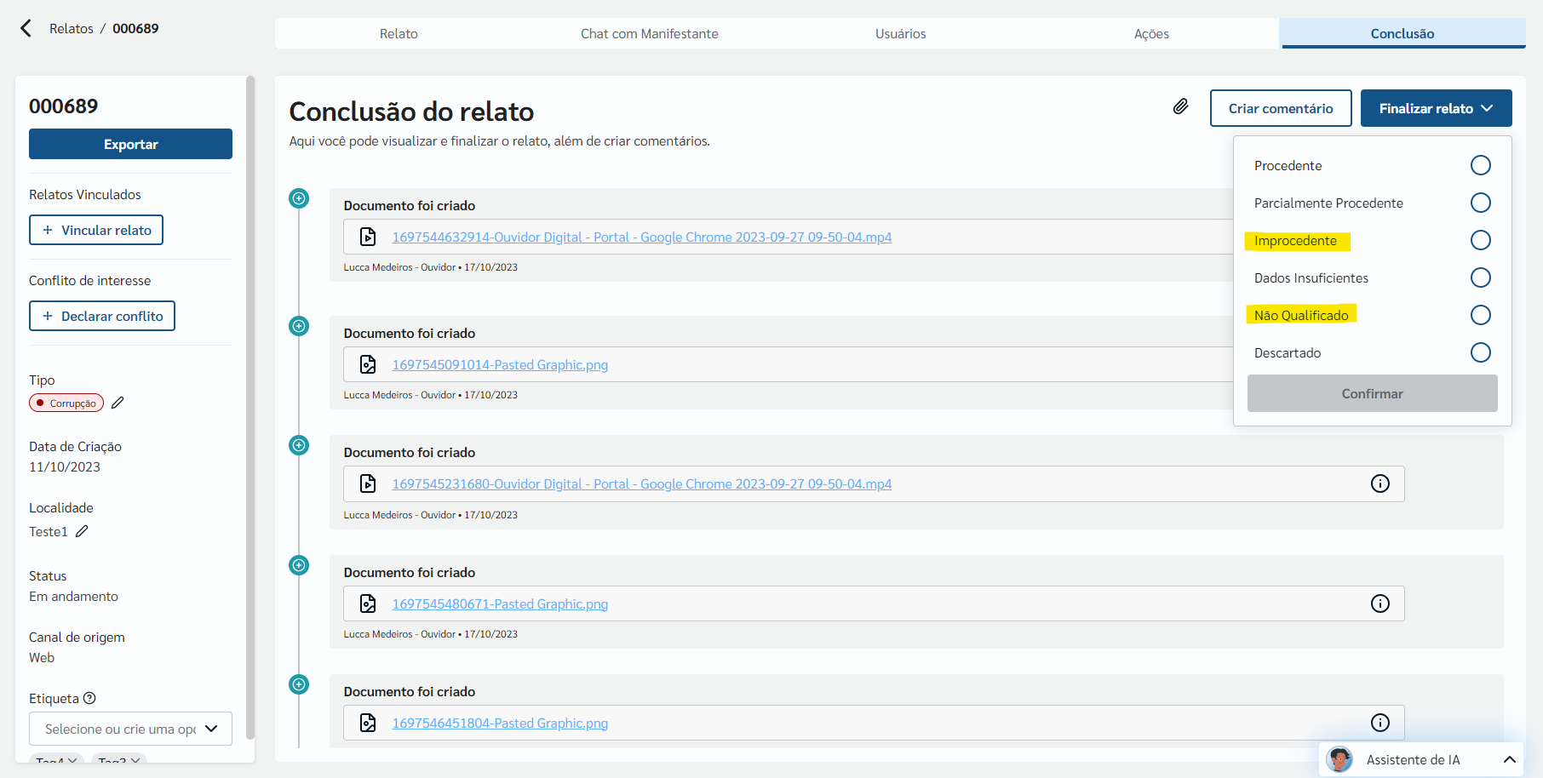Image resolution: width=1543 pixels, height=778 pixels.
Task: Open 1697546451804-Pasted Graphic.png link
Action: pyautogui.click(x=500, y=723)
